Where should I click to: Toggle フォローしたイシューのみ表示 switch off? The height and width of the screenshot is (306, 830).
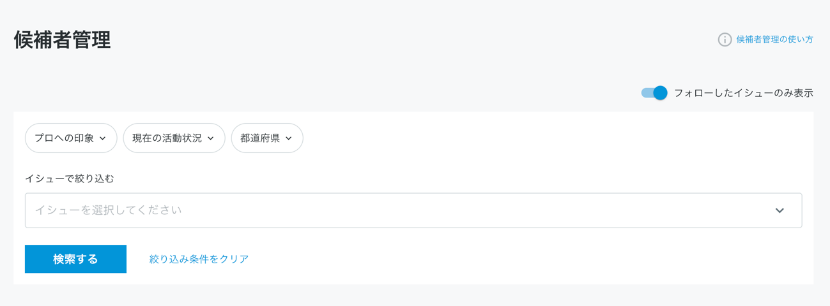click(654, 93)
